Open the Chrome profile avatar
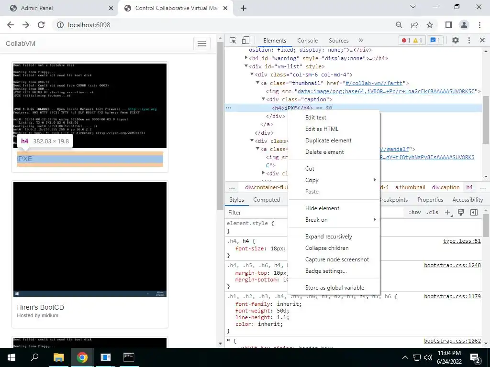490x367 pixels. (x=464, y=25)
